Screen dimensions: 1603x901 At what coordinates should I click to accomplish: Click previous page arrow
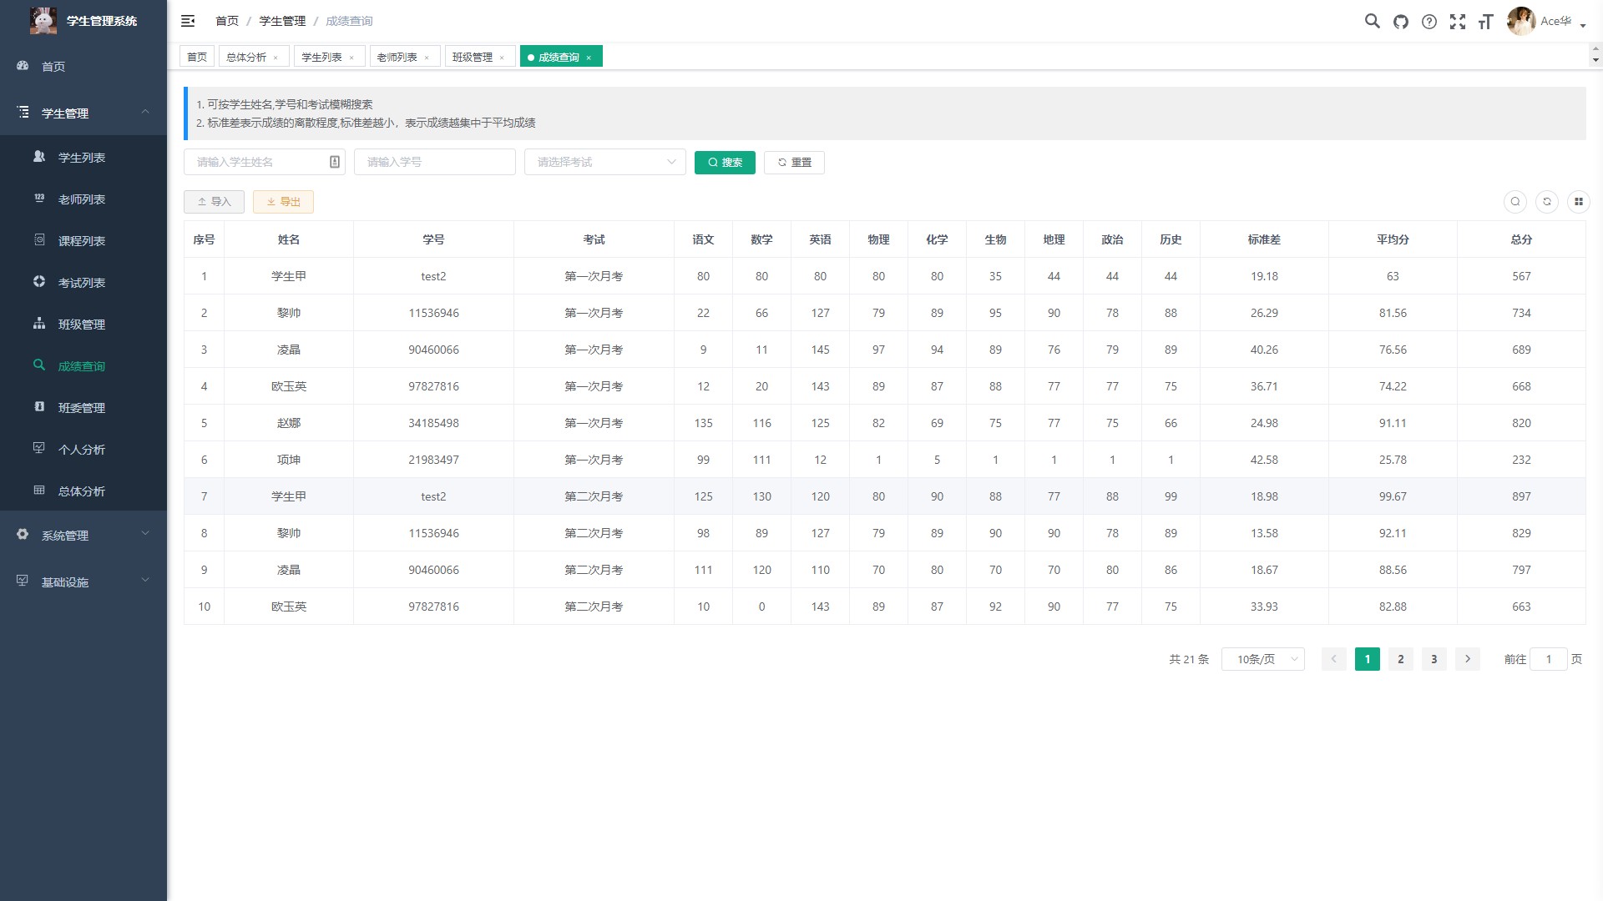[1334, 659]
